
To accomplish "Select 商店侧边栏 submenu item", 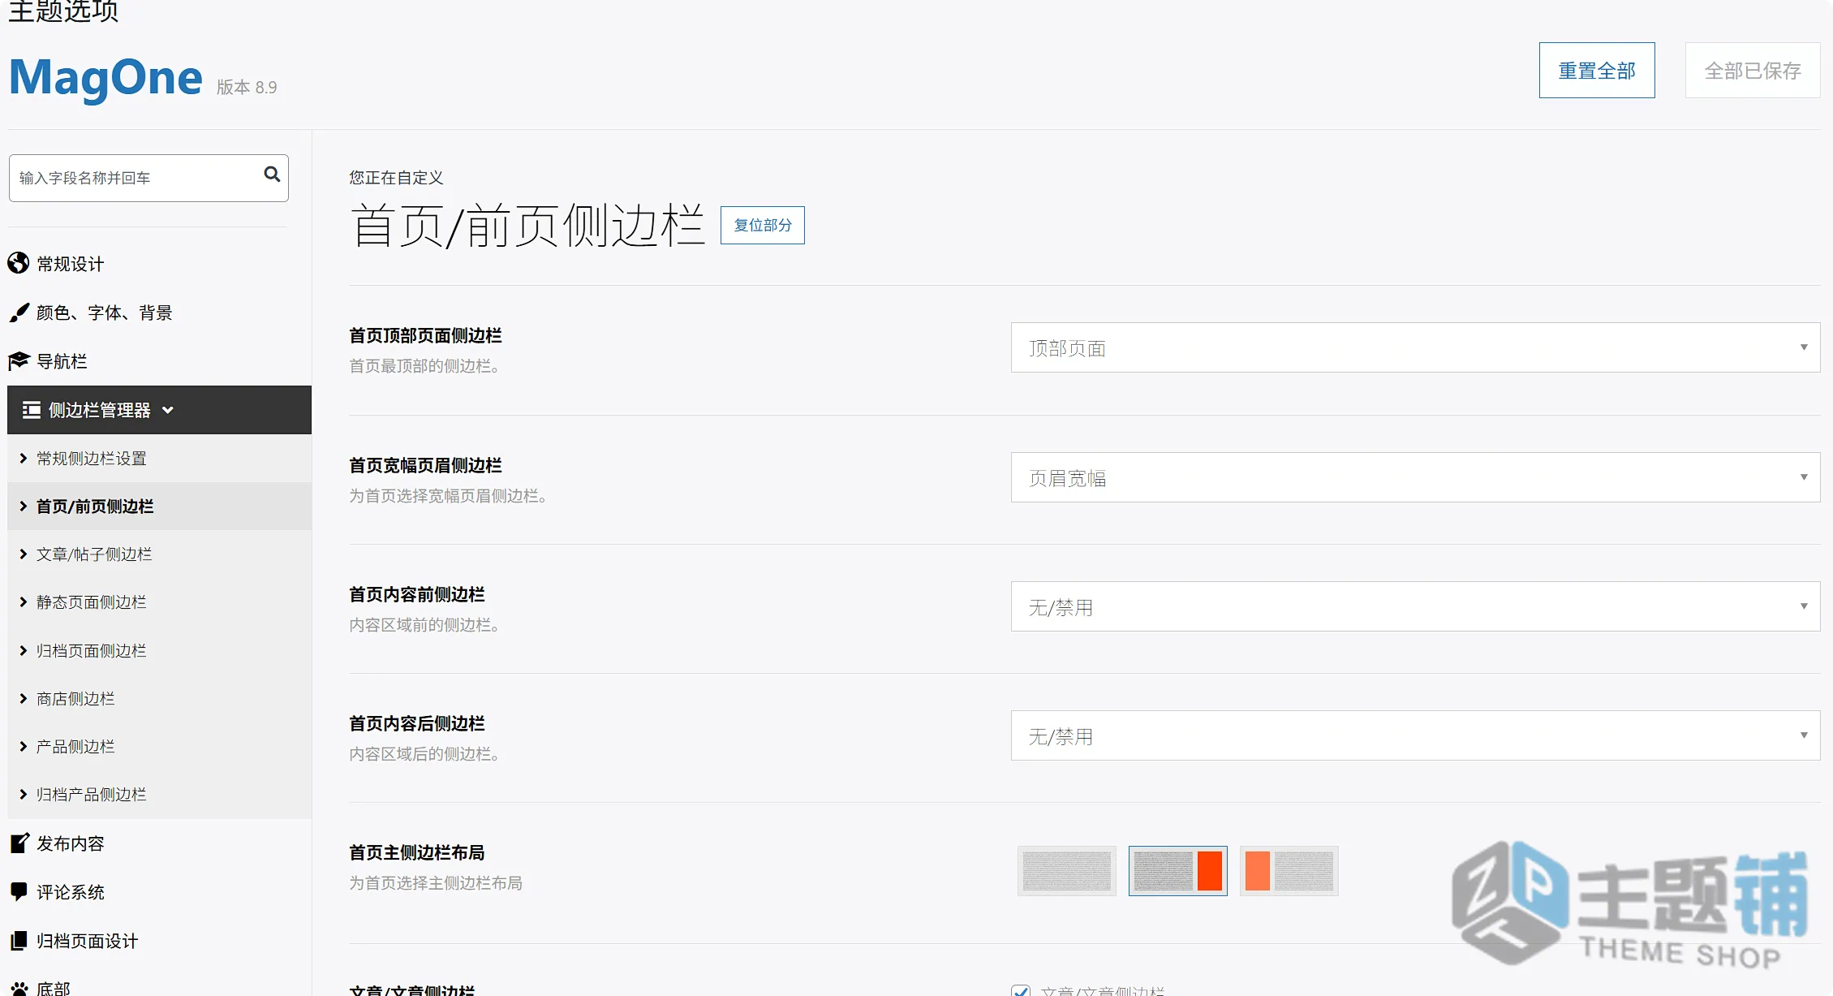I will click(x=159, y=698).
